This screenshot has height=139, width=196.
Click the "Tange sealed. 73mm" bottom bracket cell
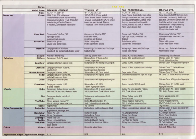129,72
